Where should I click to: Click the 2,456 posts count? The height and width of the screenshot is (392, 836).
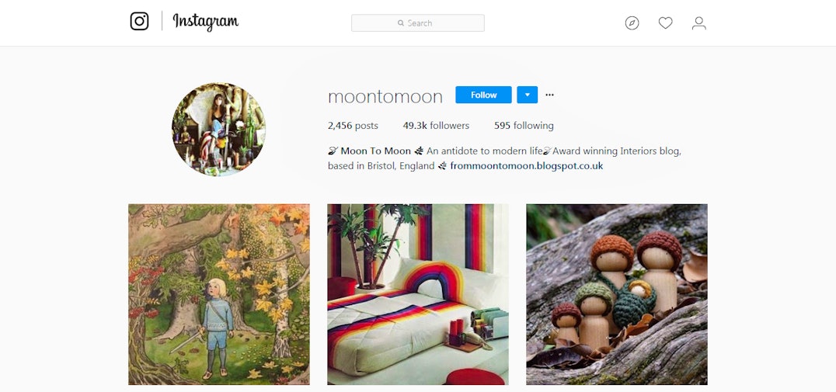(x=353, y=126)
